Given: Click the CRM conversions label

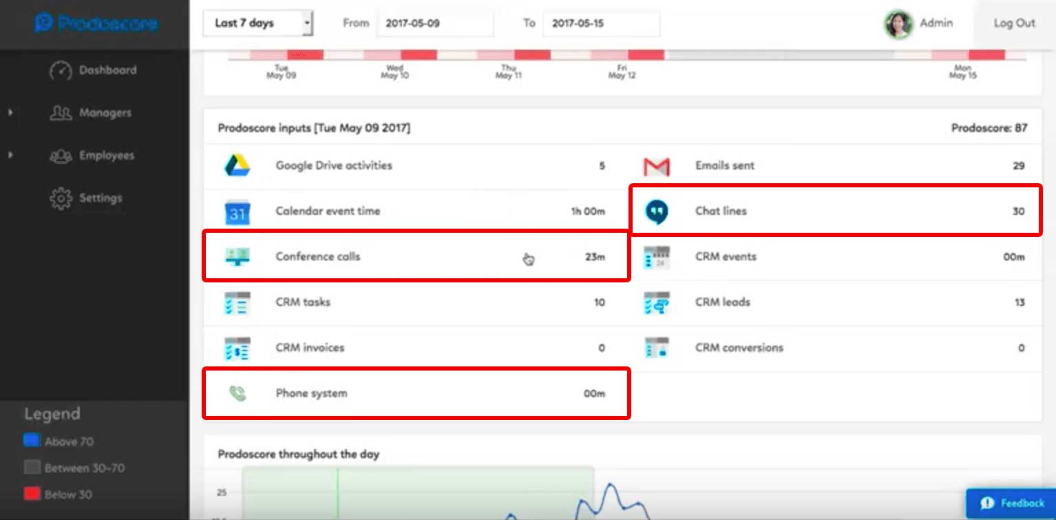Looking at the screenshot, I should (739, 348).
